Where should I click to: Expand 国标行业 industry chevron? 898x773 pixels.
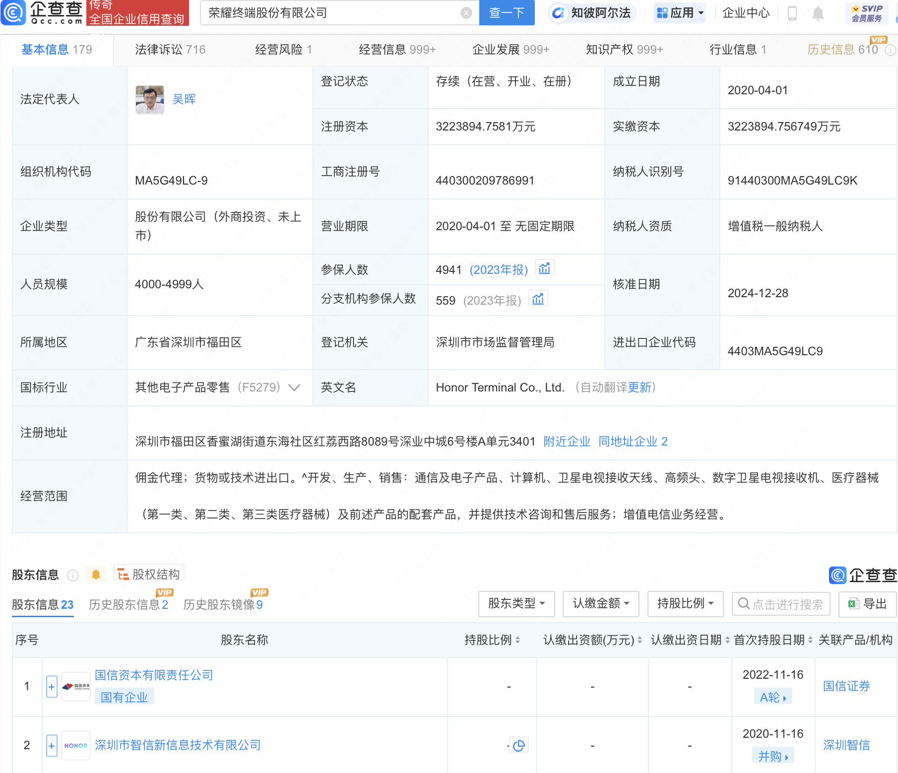point(294,387)
